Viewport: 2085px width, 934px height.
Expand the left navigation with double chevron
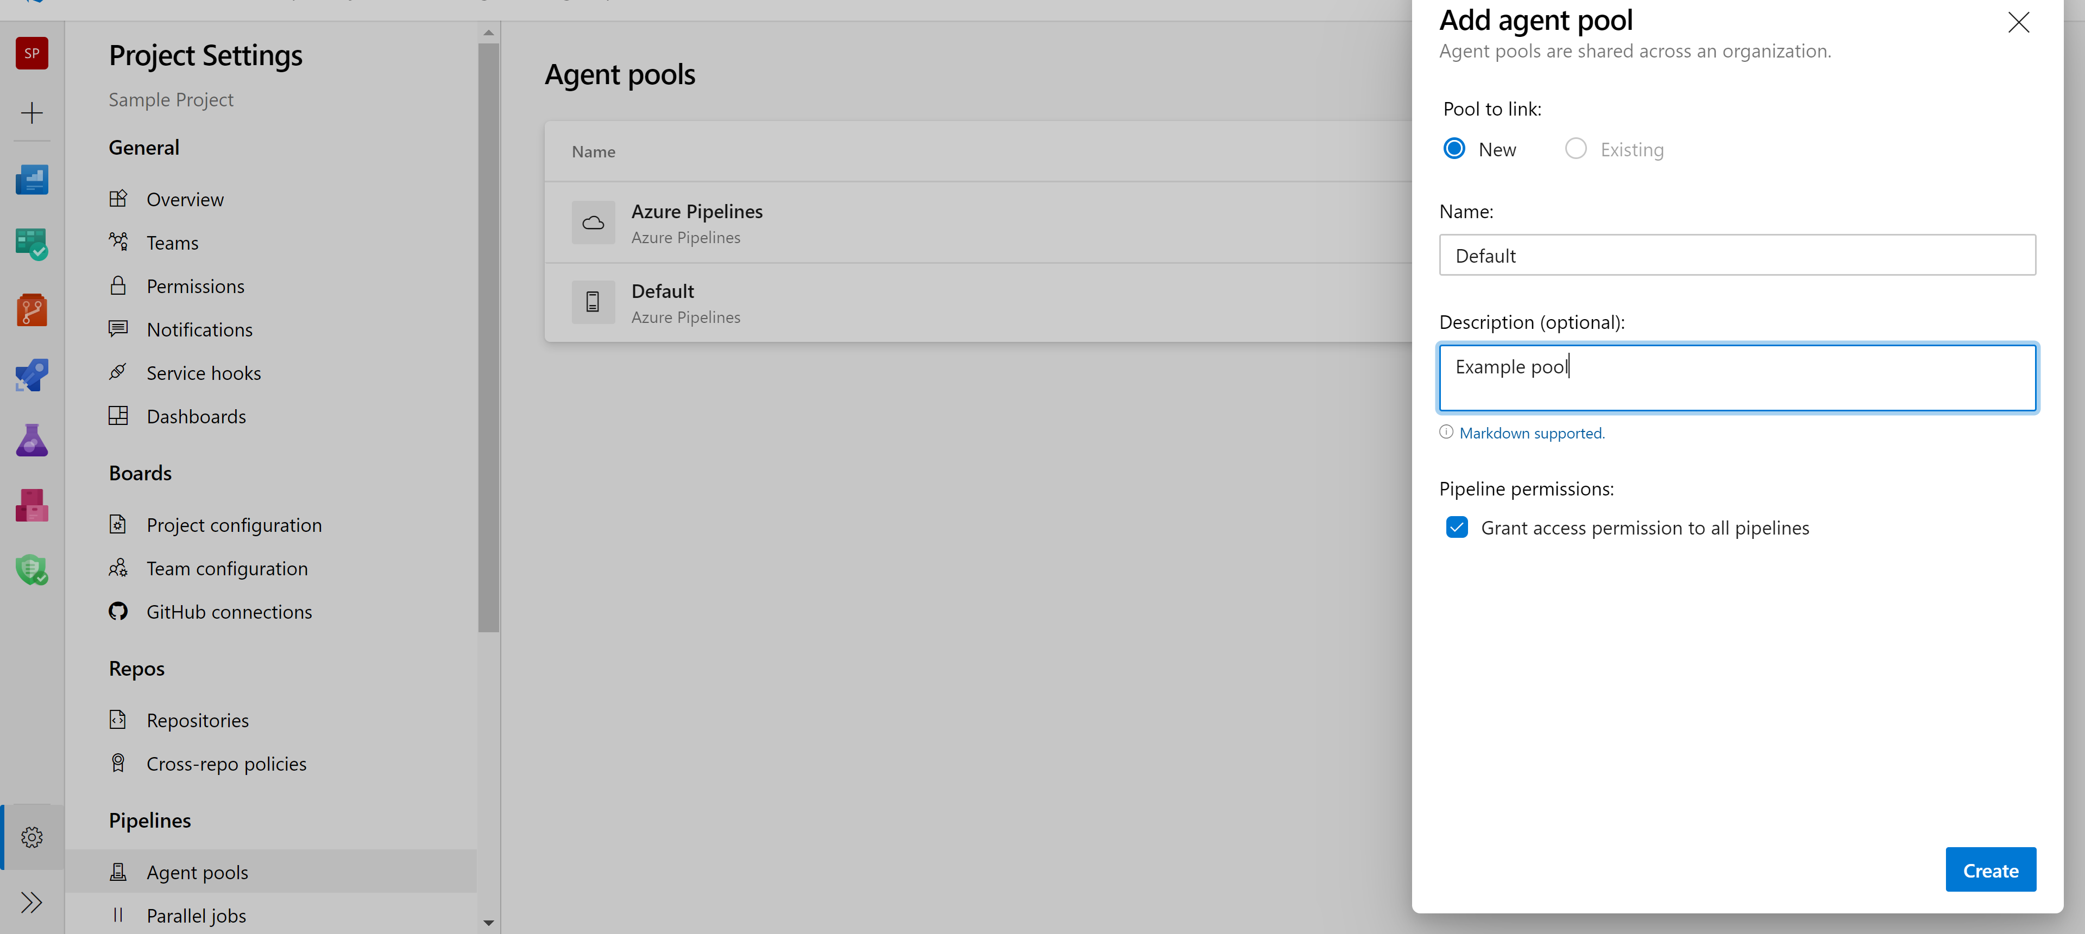click(x=32, y=901)
